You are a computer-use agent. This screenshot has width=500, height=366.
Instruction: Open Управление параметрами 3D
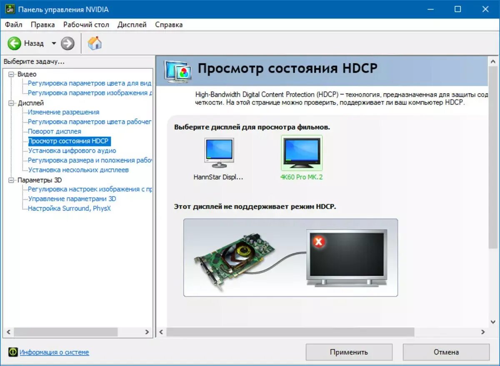[72, 198]
